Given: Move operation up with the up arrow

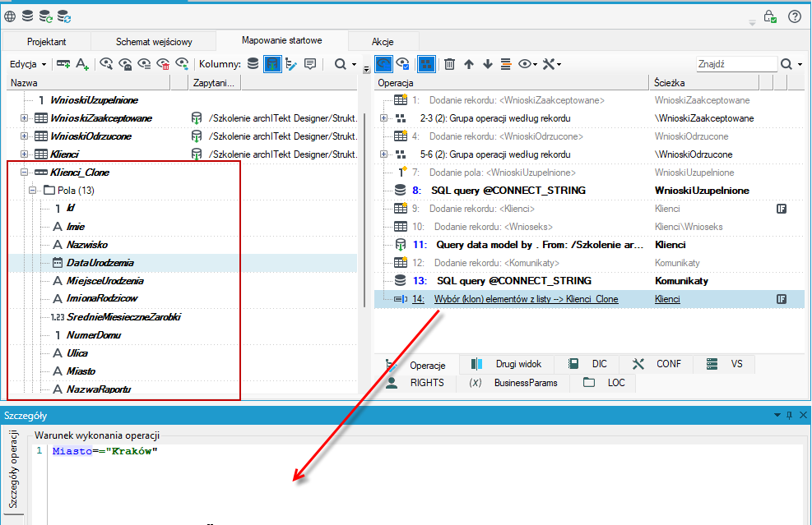Looking at the screenshot, I should [469, 64].
